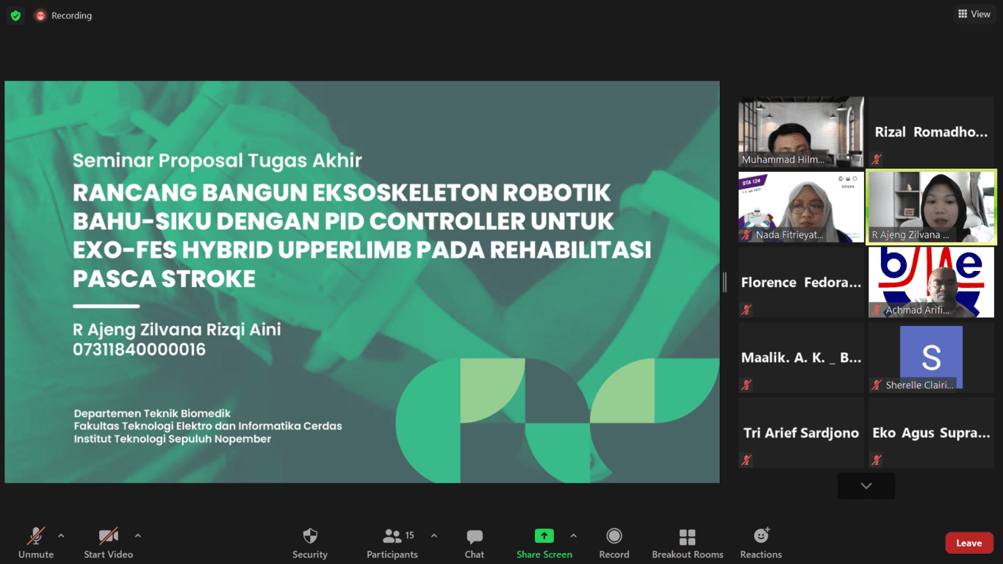Viewport: 1003px width, 564px height.
Task: Select R Ajeng Zilvana's video tile
Action: click(x=930, y=207)
